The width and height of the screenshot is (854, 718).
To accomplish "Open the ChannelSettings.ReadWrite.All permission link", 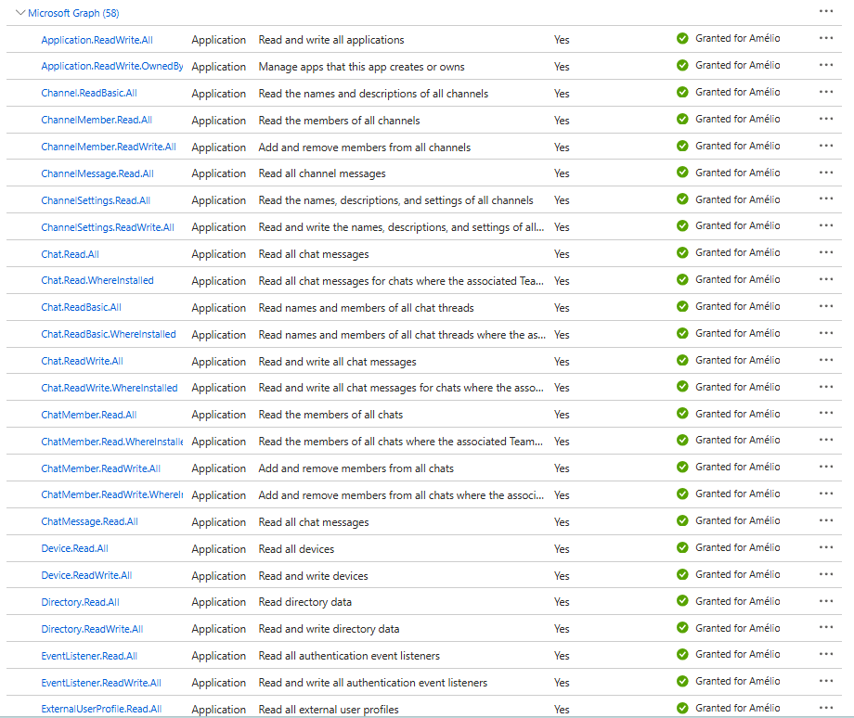I will pyautogui.click(x=108, y=227).
